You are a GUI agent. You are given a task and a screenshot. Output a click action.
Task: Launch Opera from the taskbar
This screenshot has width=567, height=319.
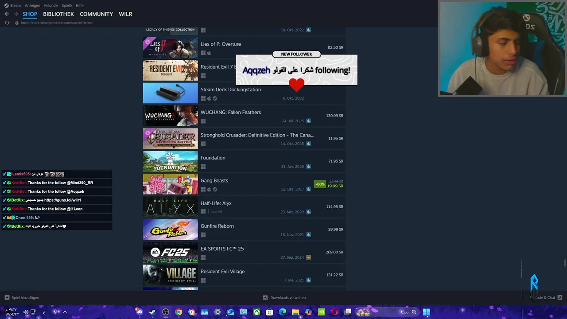334,312
